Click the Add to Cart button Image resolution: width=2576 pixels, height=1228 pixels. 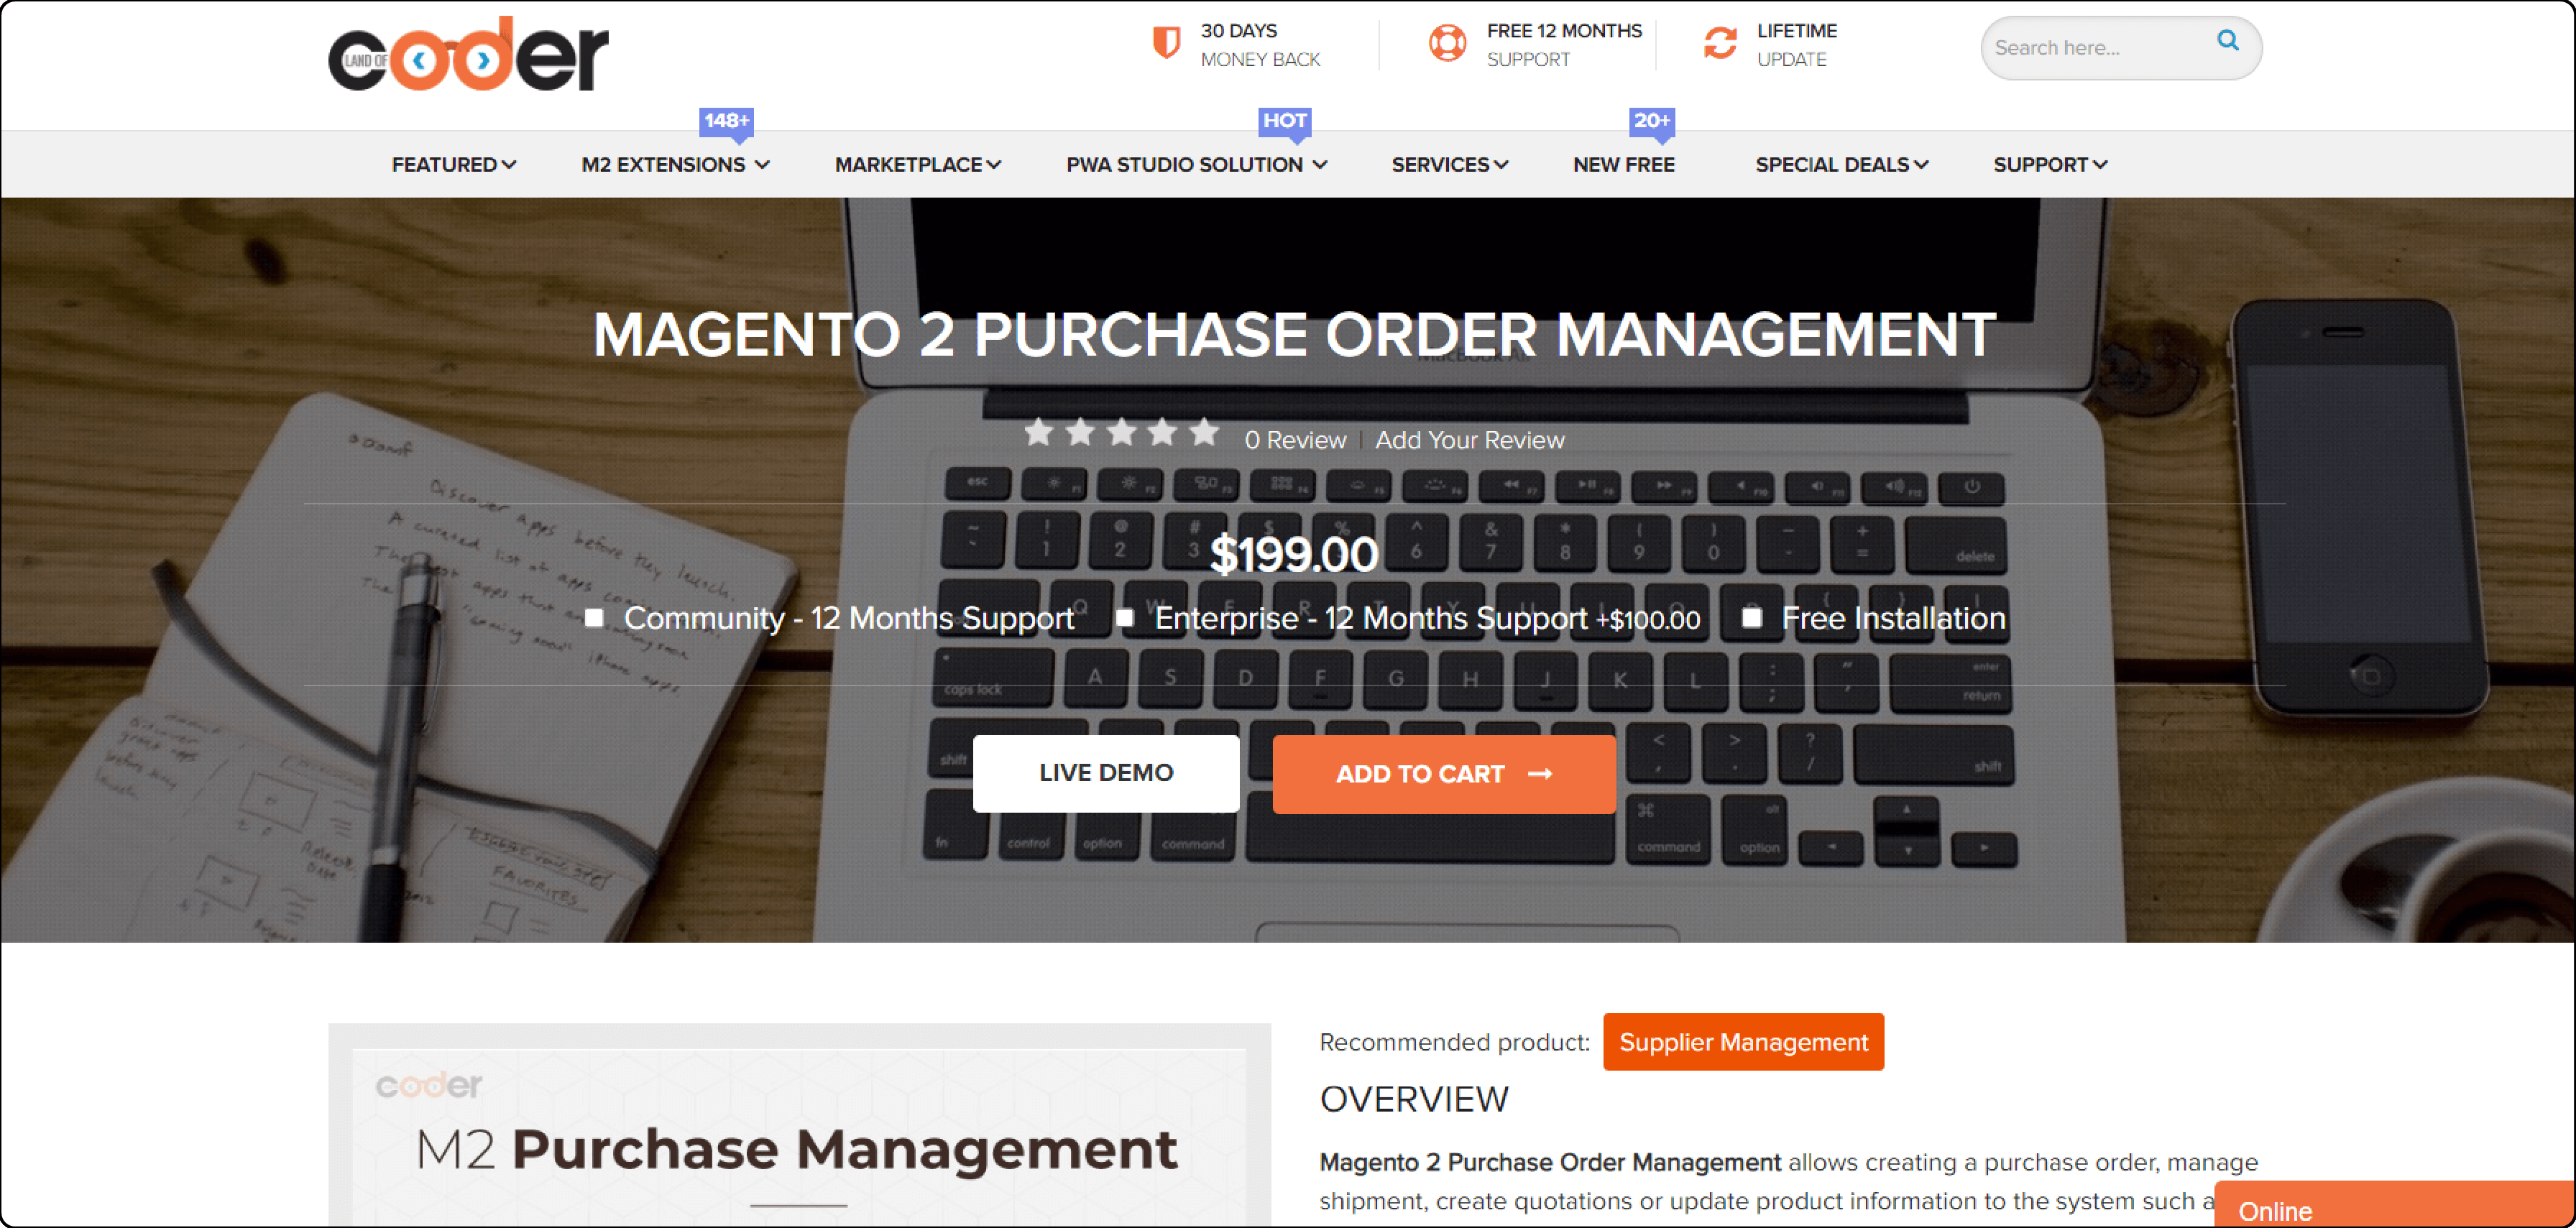[x=1444, y=774]
